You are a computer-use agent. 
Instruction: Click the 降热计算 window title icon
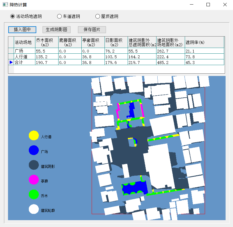5,5
